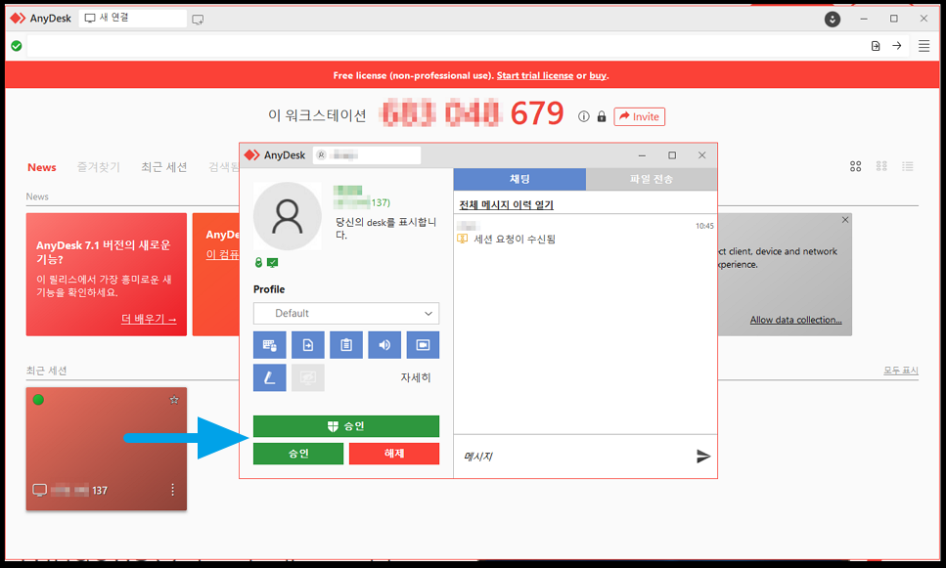Open the recent session thumbnail ending 137
Image resolution: width=946 pixels, height=568 pixels.
[107, 449]
